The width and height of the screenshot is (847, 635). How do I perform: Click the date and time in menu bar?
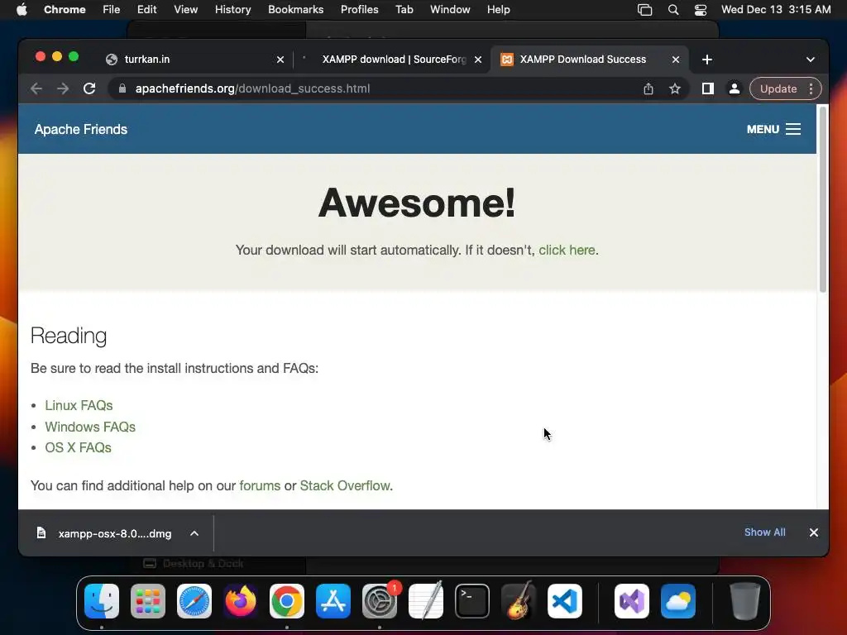pos(776,10)
